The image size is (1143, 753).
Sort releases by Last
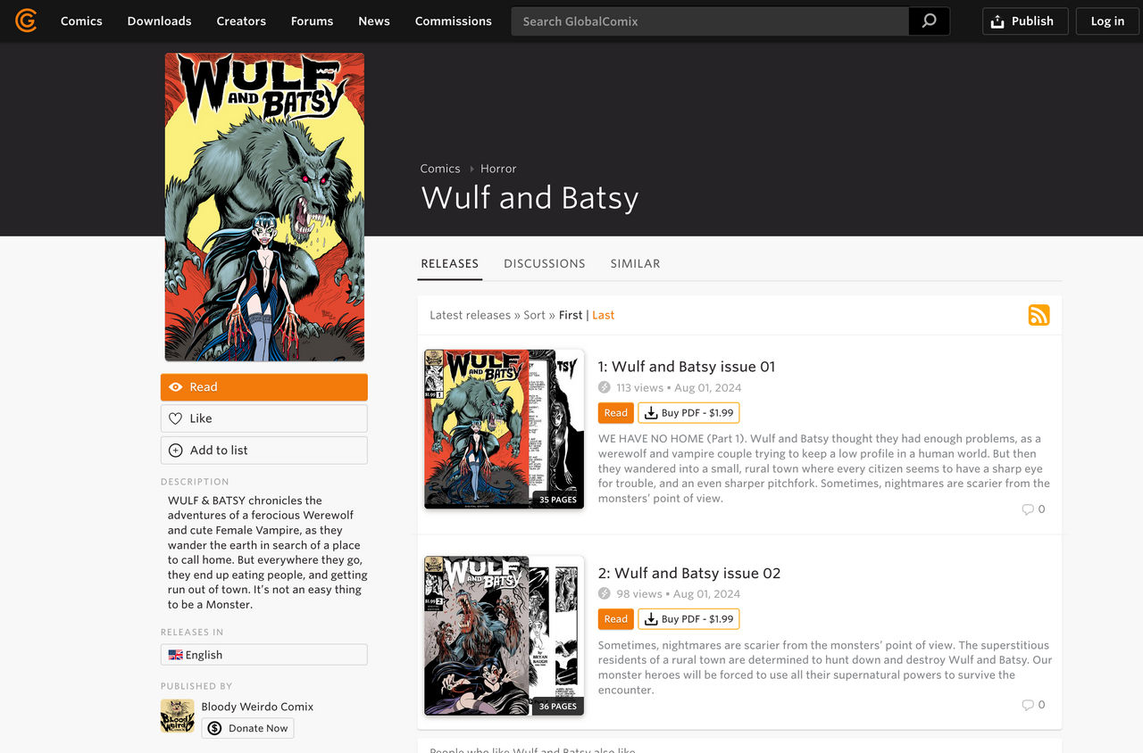[x=604, y=315]
